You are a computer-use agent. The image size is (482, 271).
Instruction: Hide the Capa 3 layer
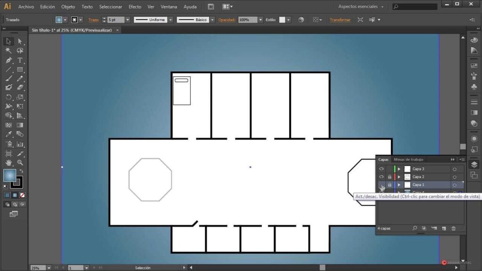pyautogui.click(x=382, y=169)
